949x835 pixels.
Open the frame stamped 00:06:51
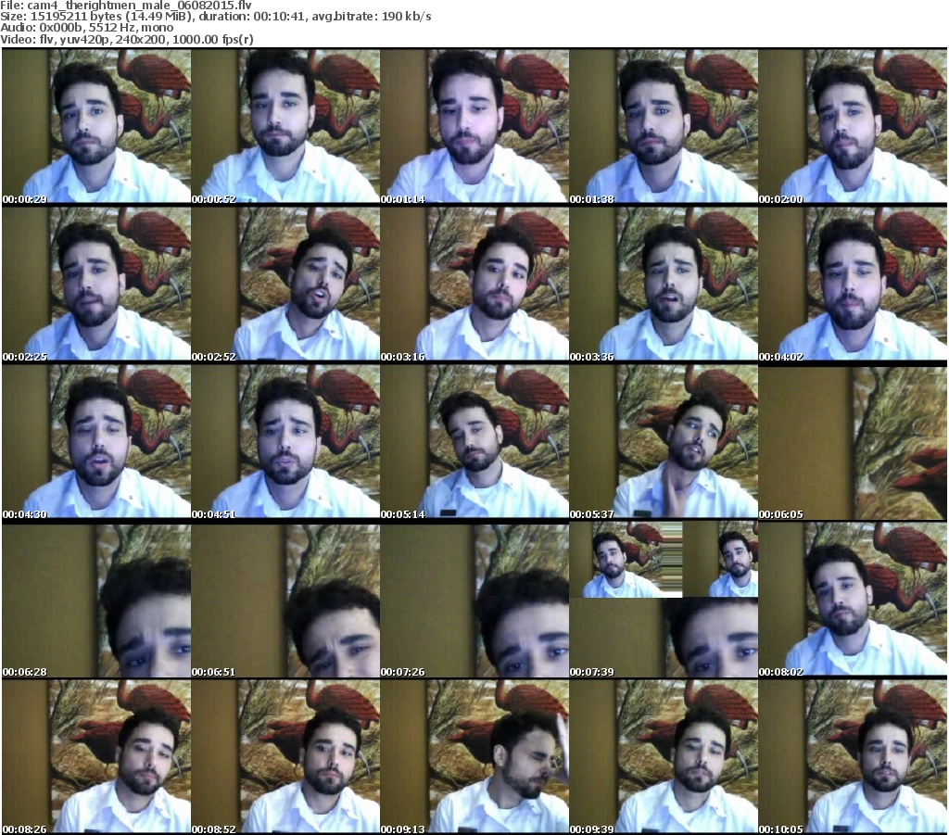[x=285, y=599]
